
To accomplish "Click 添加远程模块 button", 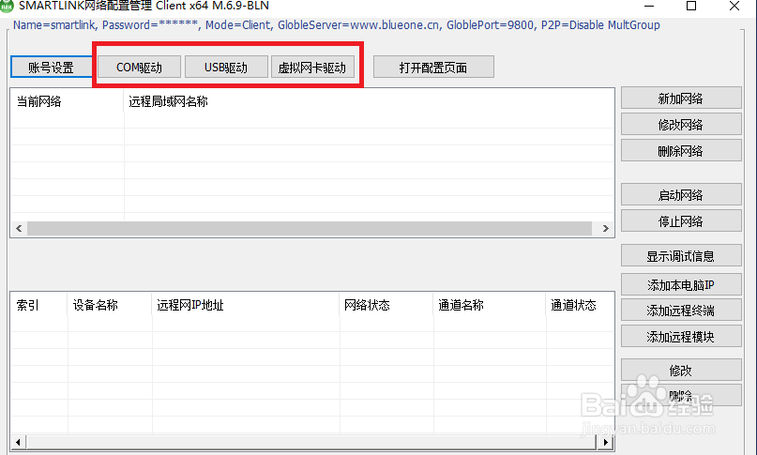I will [x=681, y=336].
